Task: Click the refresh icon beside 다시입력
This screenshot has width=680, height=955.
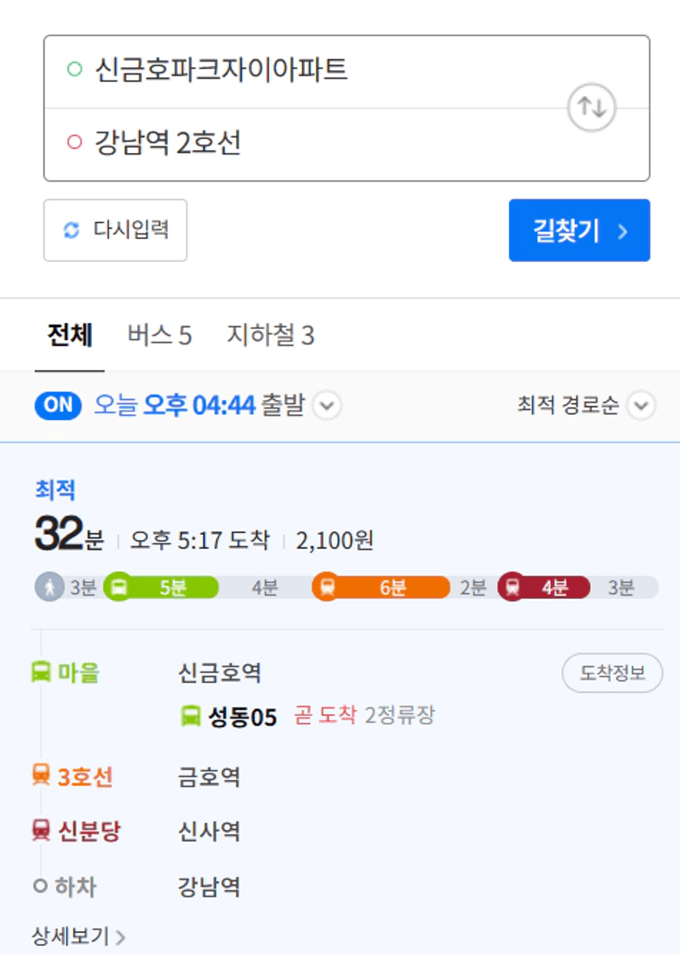Action: click(72, 230)
